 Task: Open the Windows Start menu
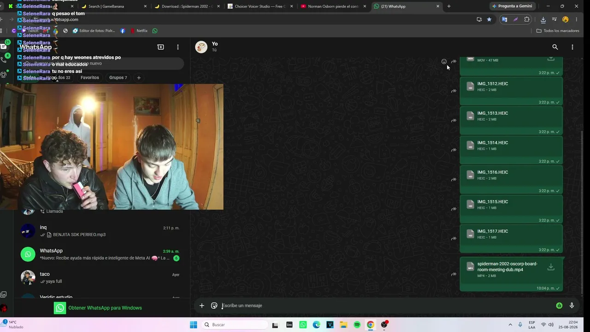click(x=194, y=325)
